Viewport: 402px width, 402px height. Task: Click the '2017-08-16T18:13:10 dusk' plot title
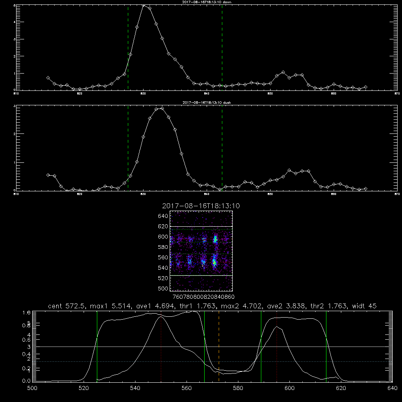pos(207,103)
